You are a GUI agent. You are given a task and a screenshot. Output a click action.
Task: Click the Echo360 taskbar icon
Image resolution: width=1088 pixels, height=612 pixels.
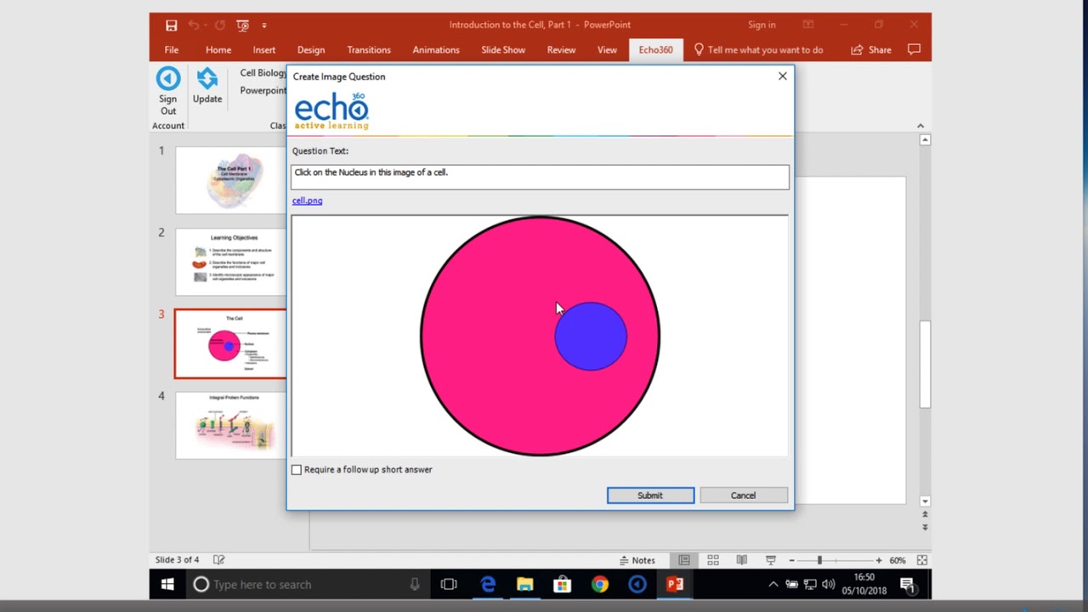[x=637, y=584]
